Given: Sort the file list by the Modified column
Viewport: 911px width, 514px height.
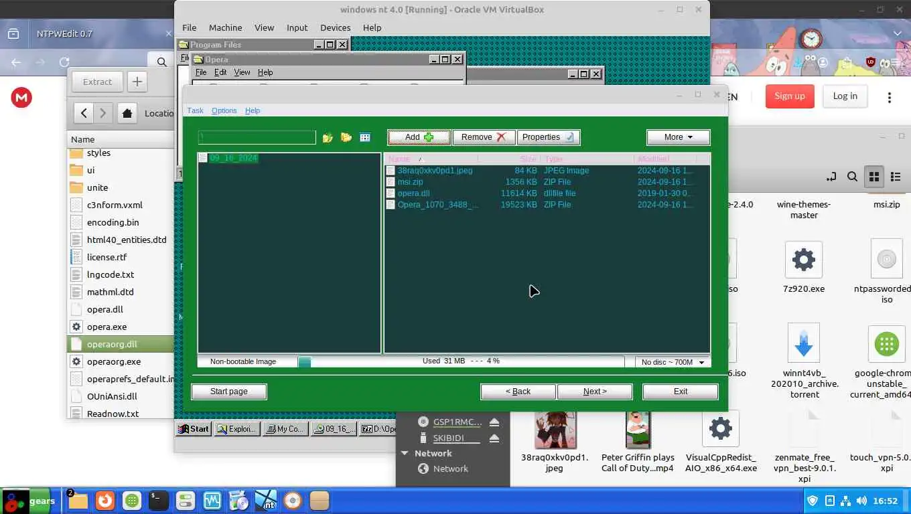Looking at the screenshot, I should (665, 159).
